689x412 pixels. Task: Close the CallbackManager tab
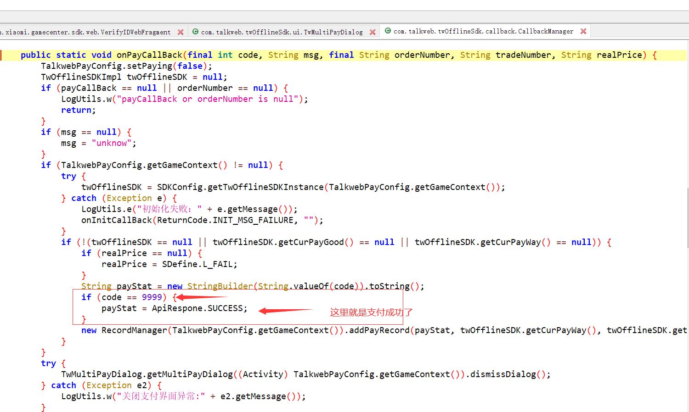[x=583, y=31]
